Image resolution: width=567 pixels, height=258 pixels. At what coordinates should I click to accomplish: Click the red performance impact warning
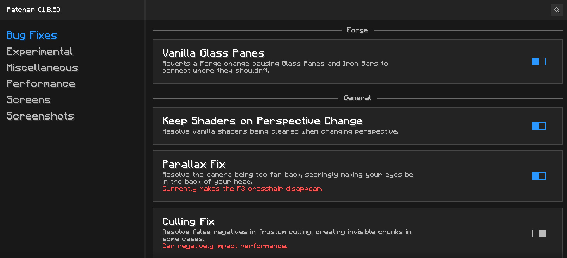[x=224, y=246]
